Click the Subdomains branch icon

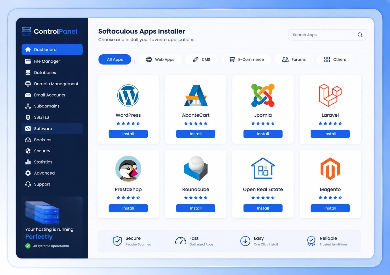28,106
